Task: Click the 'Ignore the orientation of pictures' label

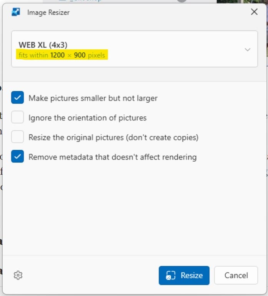Action: (x=87, y=118)
